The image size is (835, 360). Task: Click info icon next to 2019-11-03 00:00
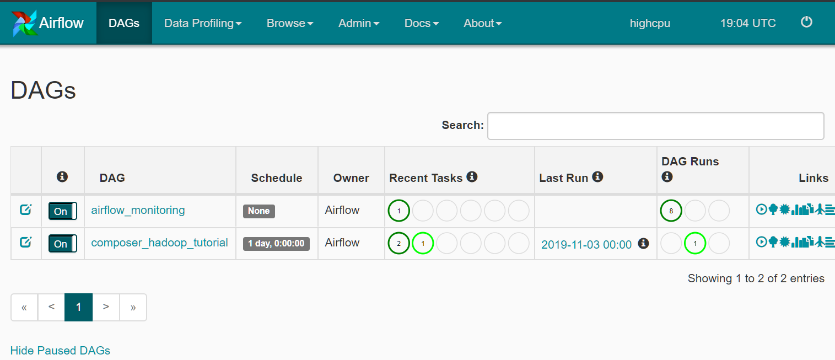pos(643,243)
